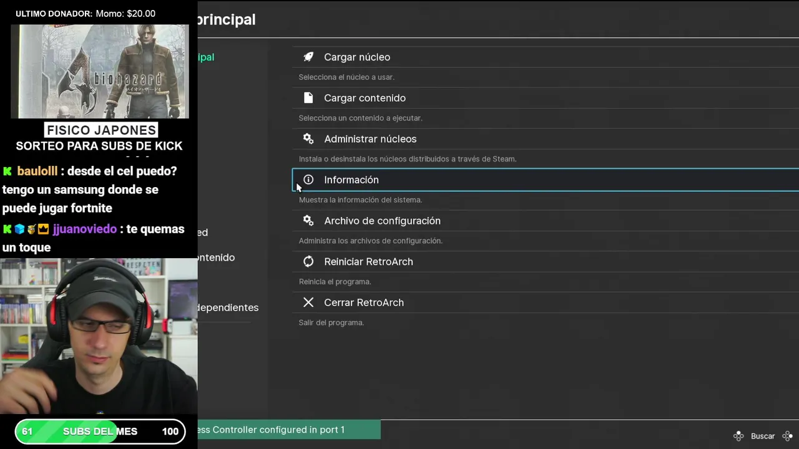This screenshot has width=799, height=449.
Task: Click the rocket icon beside Cargar núcleo
Action: [308, 57]
